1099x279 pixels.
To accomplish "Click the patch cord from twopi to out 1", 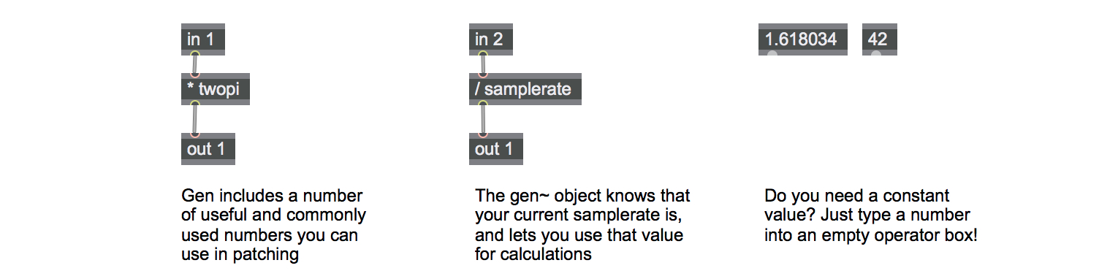I will point(194,119).
